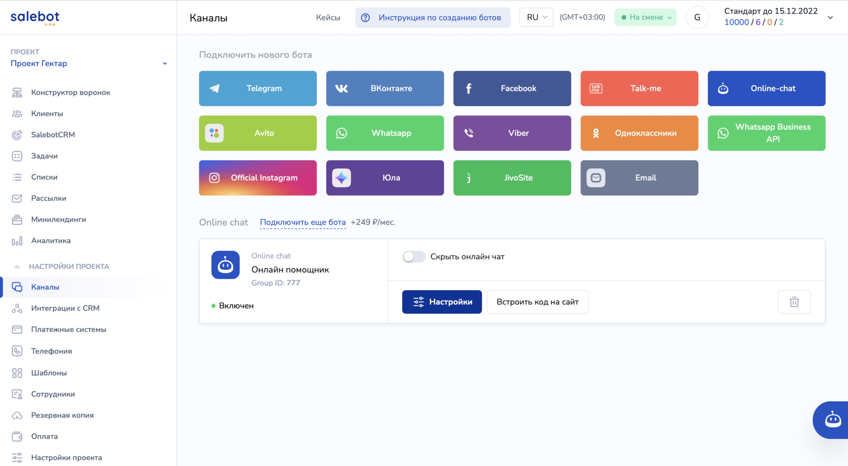
Task: Click the SalebotCRM target icon
Action: tap(17, 135)
